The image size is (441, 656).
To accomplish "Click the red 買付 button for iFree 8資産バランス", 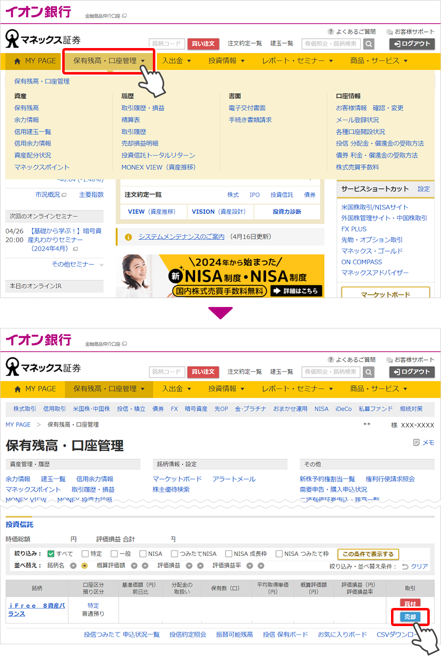I will tap(410, 604).
